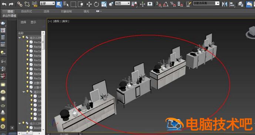Open the viewport [透视] view menu

(x=57, y=21)
